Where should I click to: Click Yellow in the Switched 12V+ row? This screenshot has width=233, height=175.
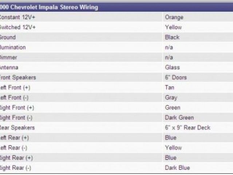pos(173,27)
